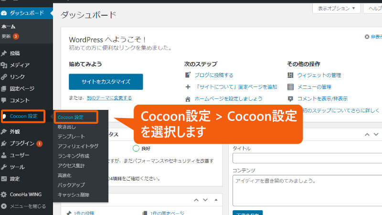This screenshot has height=215, width=382.
Task: Click the Pages (固定ページ) icon
Action: tap(4, 88)
